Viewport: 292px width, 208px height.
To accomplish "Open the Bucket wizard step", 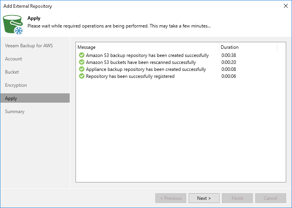I will point(12,72).
